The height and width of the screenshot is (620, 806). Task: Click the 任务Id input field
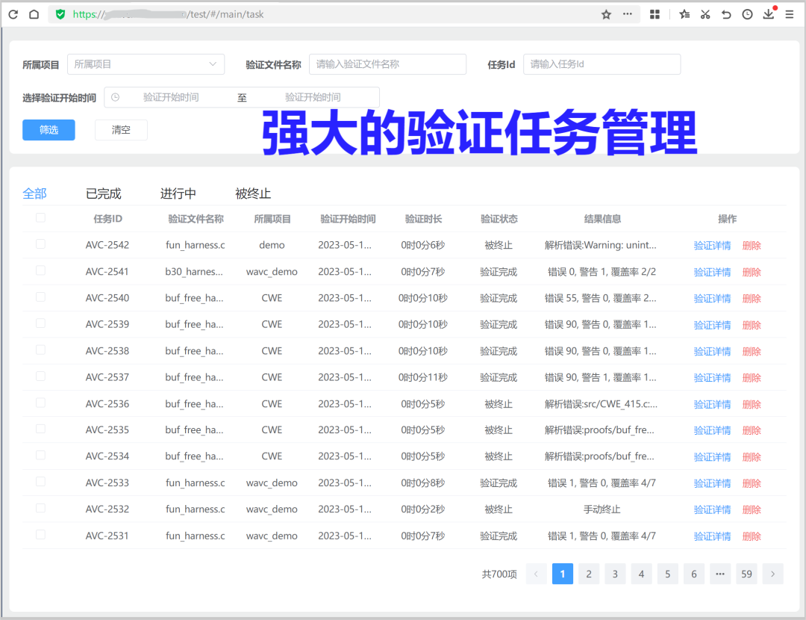coord(602,64)
